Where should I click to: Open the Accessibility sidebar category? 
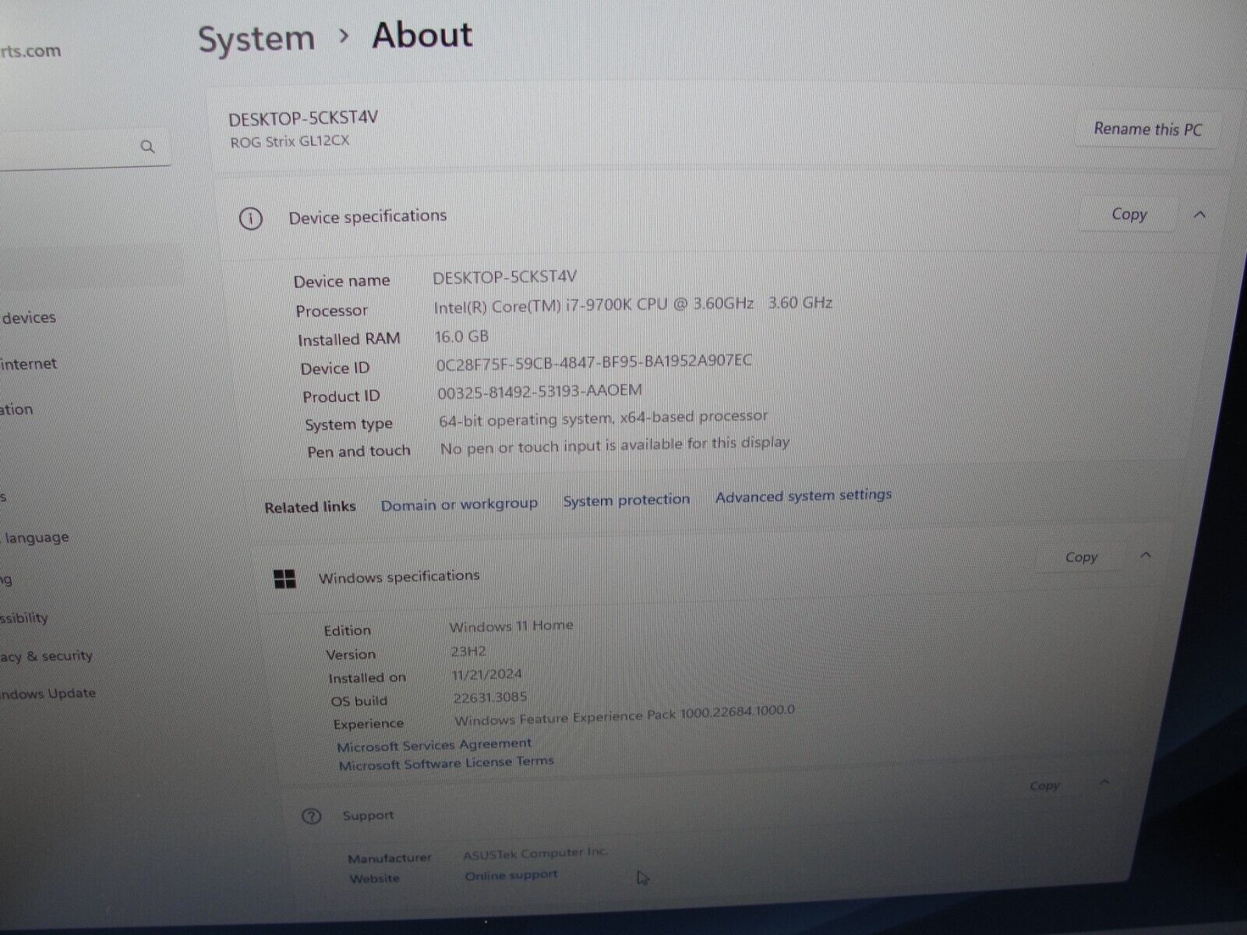24,619
